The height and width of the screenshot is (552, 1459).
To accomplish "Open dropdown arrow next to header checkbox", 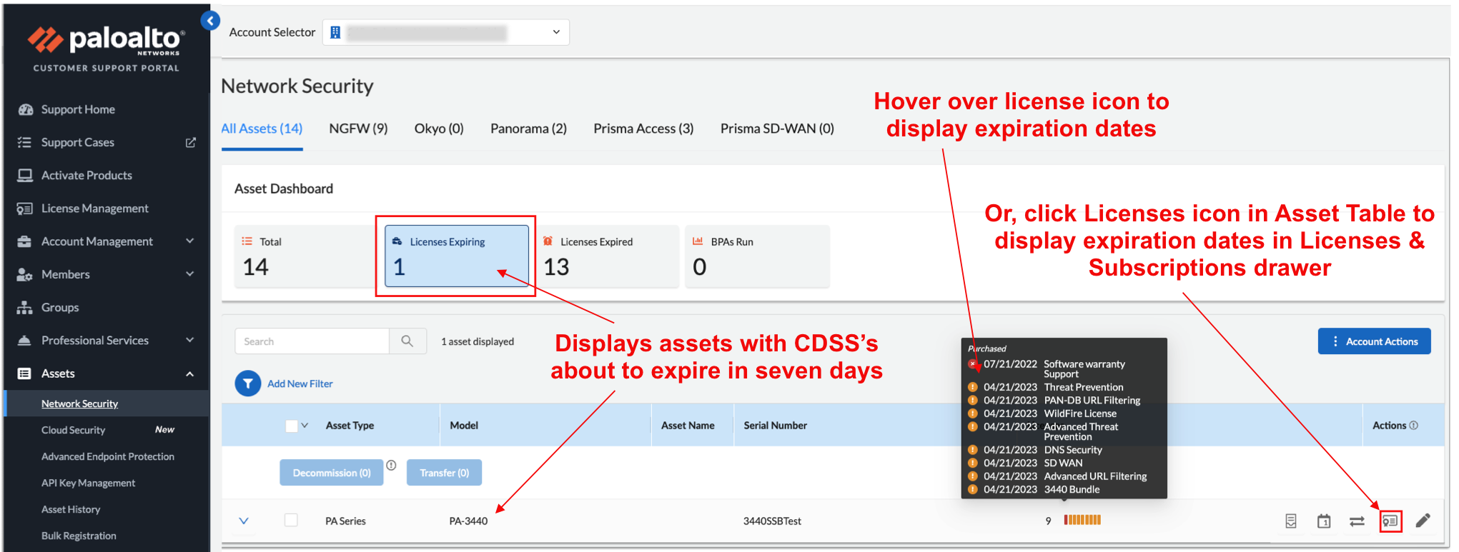I will (x=305, y=426).
